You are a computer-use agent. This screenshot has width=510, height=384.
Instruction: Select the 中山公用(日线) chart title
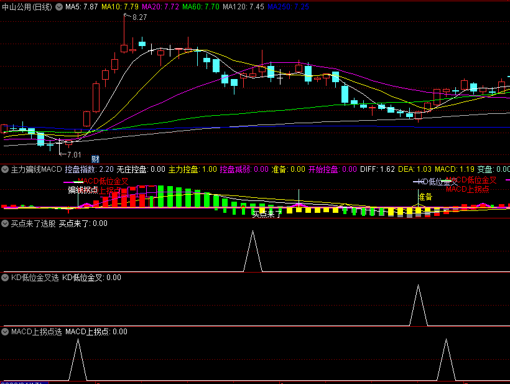tap(27, 7)
